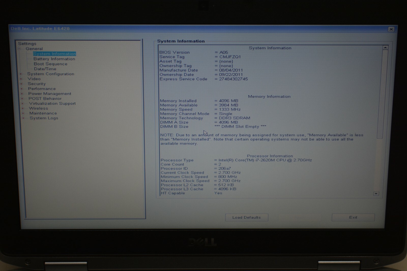Expand Power Management node
Screen dimensions: 407x271
22,94
